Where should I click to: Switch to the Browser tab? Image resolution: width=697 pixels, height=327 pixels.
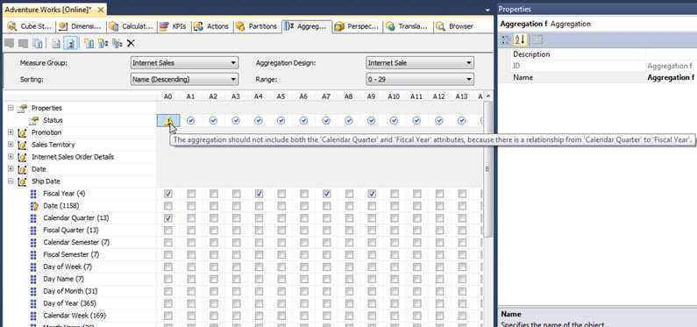click(x=455, y=26)
